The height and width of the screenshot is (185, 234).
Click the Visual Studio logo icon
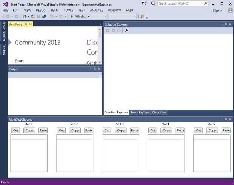[x=5, y=4]
